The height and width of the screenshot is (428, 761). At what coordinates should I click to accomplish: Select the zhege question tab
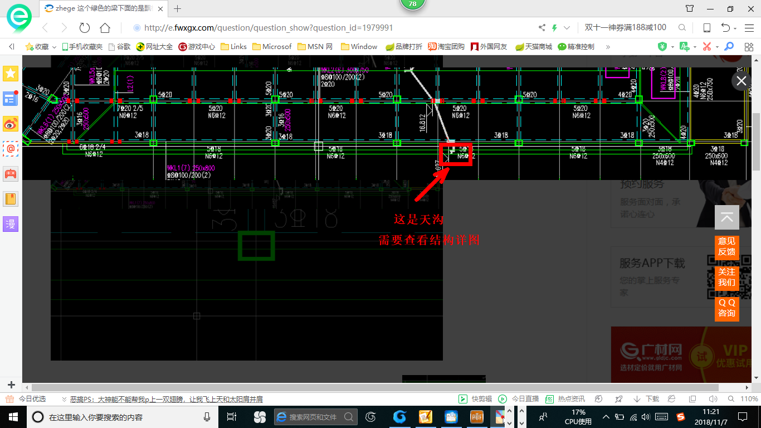[104, 8]
